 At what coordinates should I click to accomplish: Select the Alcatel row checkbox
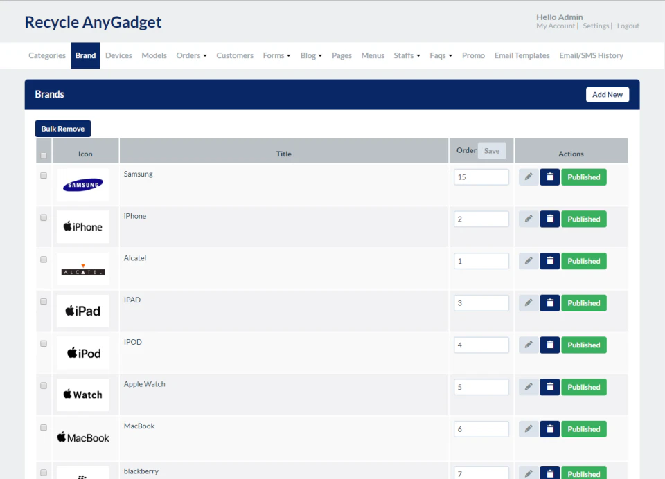point(44,260)
